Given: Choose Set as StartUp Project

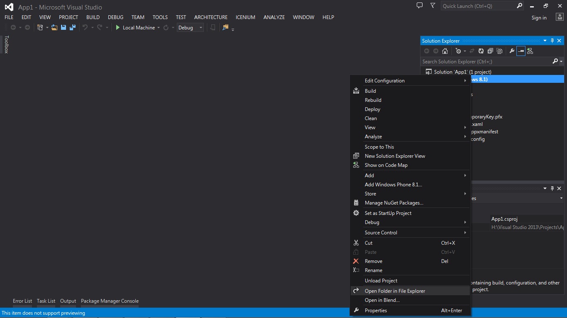Looking at the screenshot, I should click(410, 213).
